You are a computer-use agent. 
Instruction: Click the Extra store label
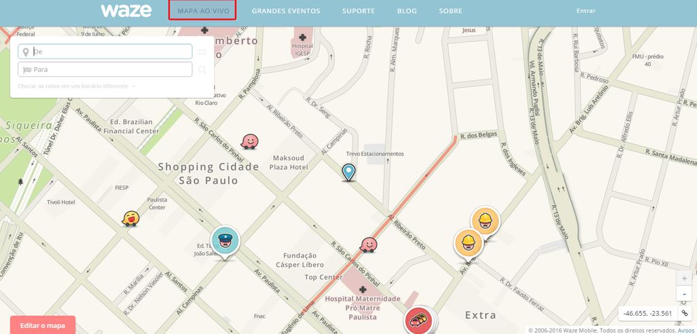(x=481, y=316)
